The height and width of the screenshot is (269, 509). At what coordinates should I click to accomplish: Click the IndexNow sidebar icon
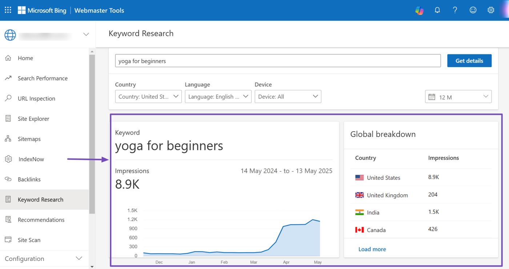pyautogui.click(x=8, y=159)
